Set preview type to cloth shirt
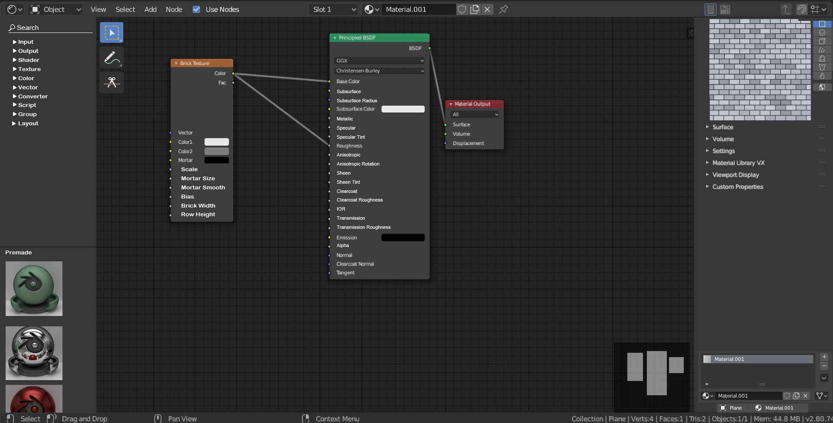 tap(822, 67)
